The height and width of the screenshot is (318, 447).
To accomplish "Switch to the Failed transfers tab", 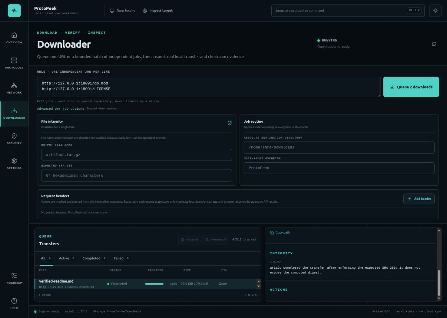I will tap(121, 258).
